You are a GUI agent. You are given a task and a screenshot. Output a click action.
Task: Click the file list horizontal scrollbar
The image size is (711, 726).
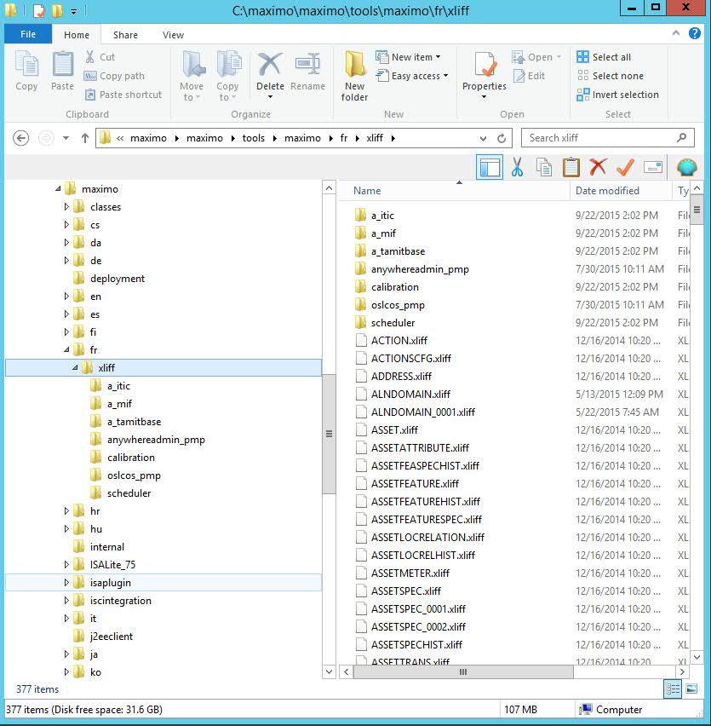(463, 671)
